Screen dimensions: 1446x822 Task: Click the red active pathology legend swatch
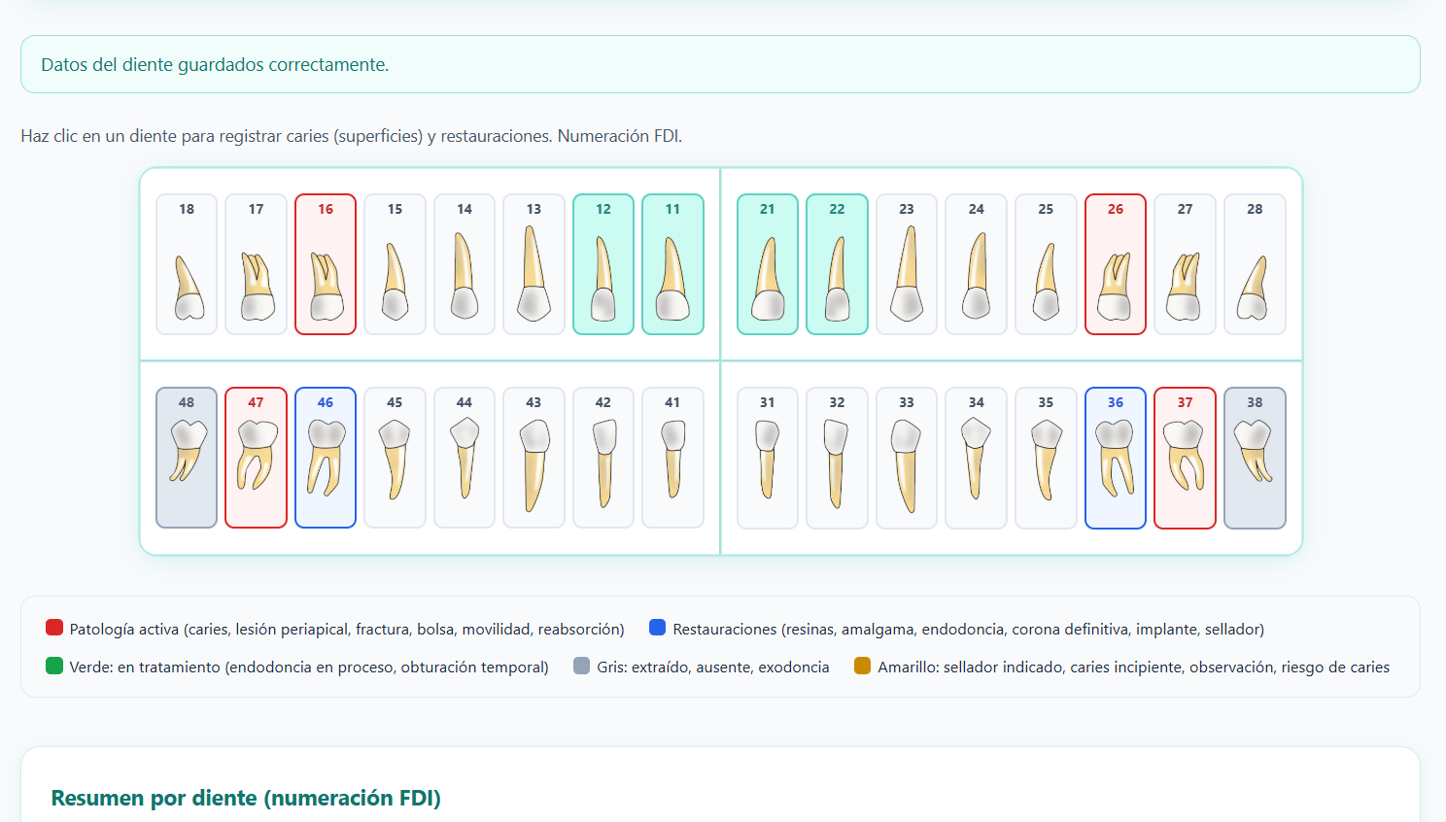point(54,628)
